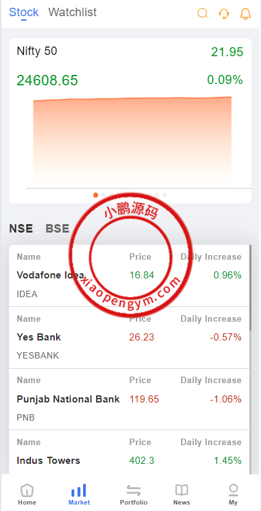Switch to the Watchlist tab
This screenshot has height=511, width=261.
click(x=72, y=12)
